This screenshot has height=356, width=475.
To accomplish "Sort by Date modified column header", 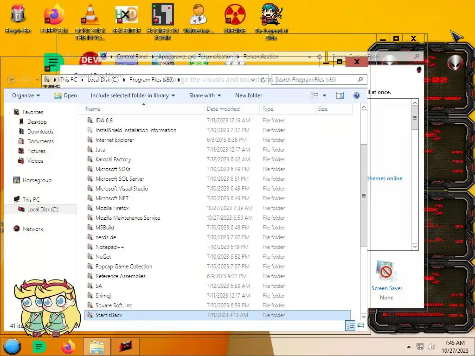I will pyautogui.click(x=232, y=108).
